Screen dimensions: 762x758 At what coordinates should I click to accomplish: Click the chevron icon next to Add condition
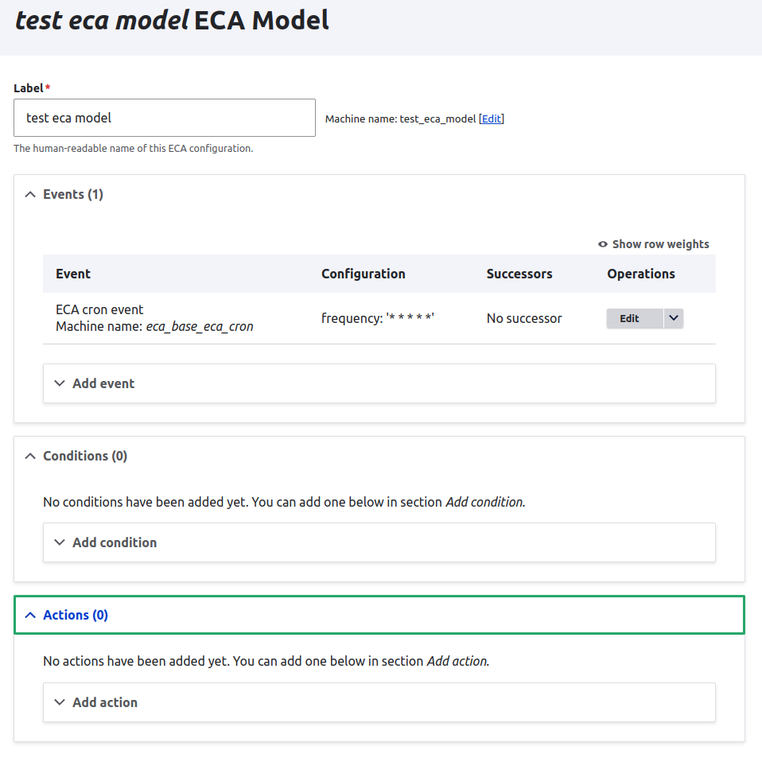pos(59,542)
